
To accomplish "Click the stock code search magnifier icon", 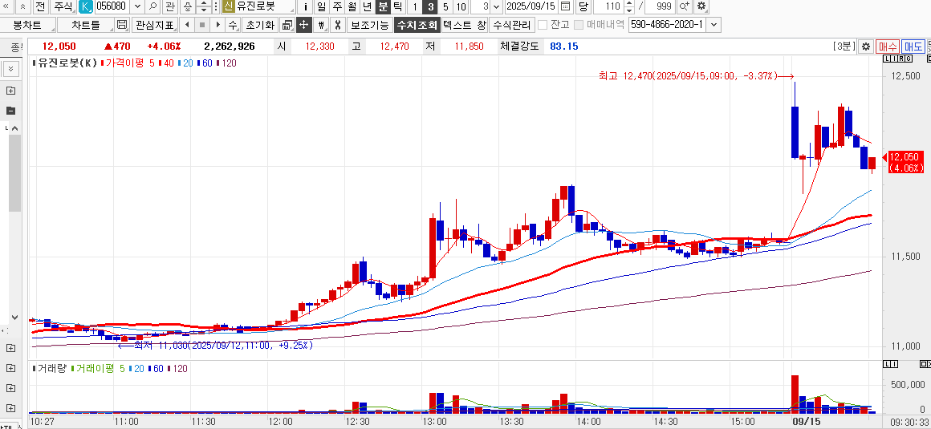I will pos(150,6).
